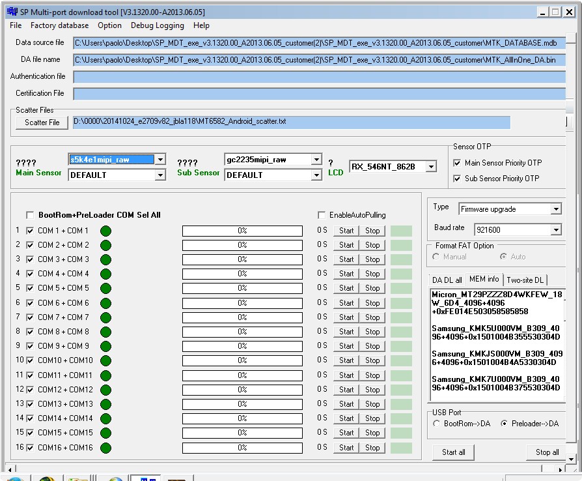Click the COM 7 progress bar

coord(242,317)
